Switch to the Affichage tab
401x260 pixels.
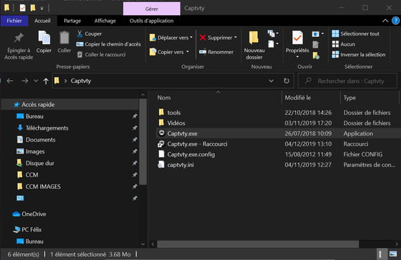coord(105,21)
